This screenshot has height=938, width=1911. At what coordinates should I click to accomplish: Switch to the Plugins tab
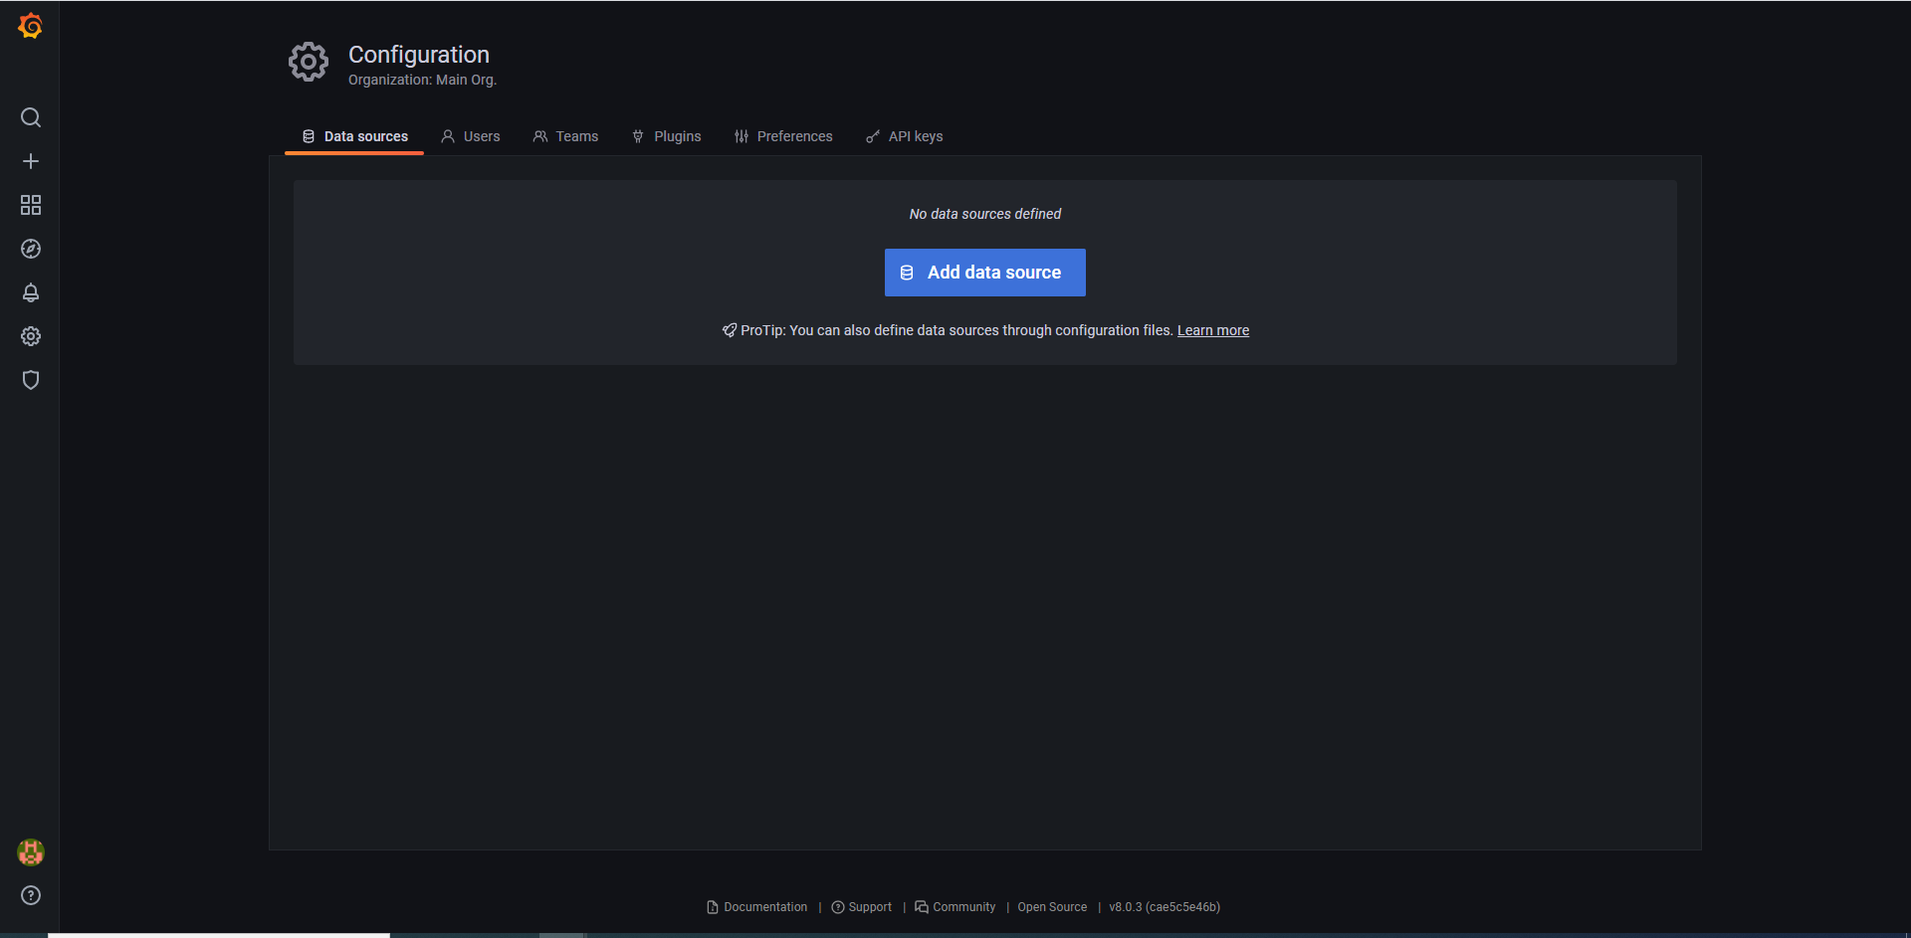666,136
